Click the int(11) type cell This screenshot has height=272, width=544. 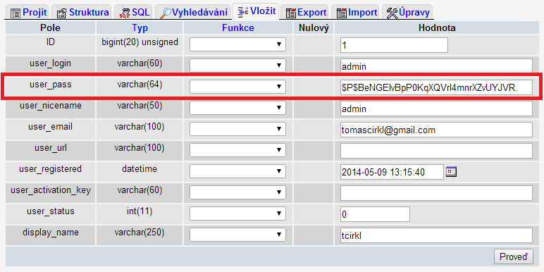click(140, 211)
